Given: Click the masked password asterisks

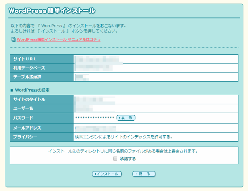Looking at the screenshot, I should click(x=95, y=118).
